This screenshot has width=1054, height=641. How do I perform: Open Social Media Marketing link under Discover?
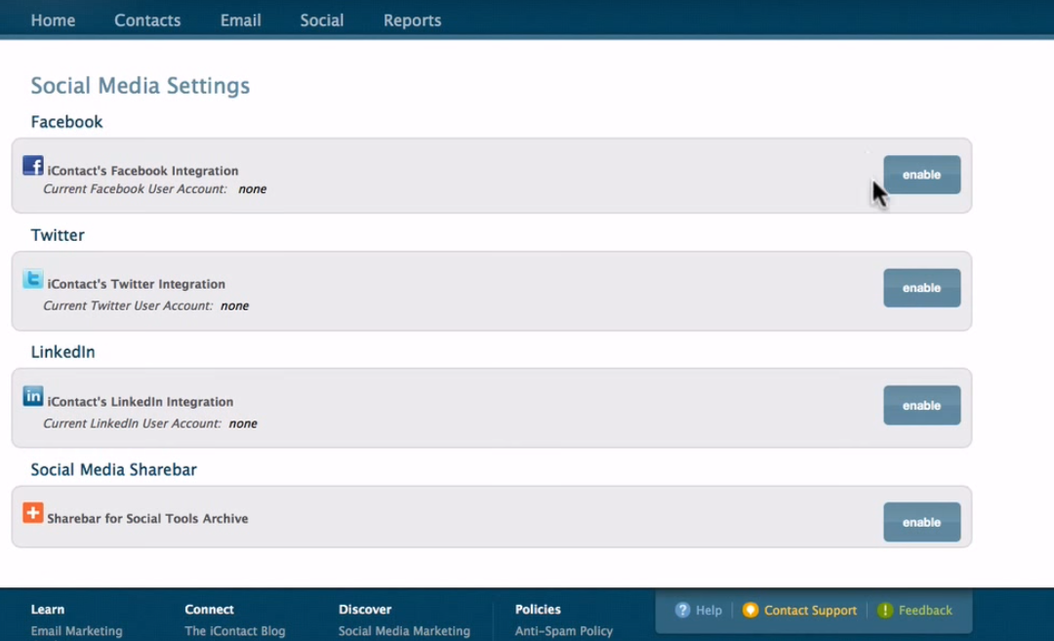pos(404,631)
